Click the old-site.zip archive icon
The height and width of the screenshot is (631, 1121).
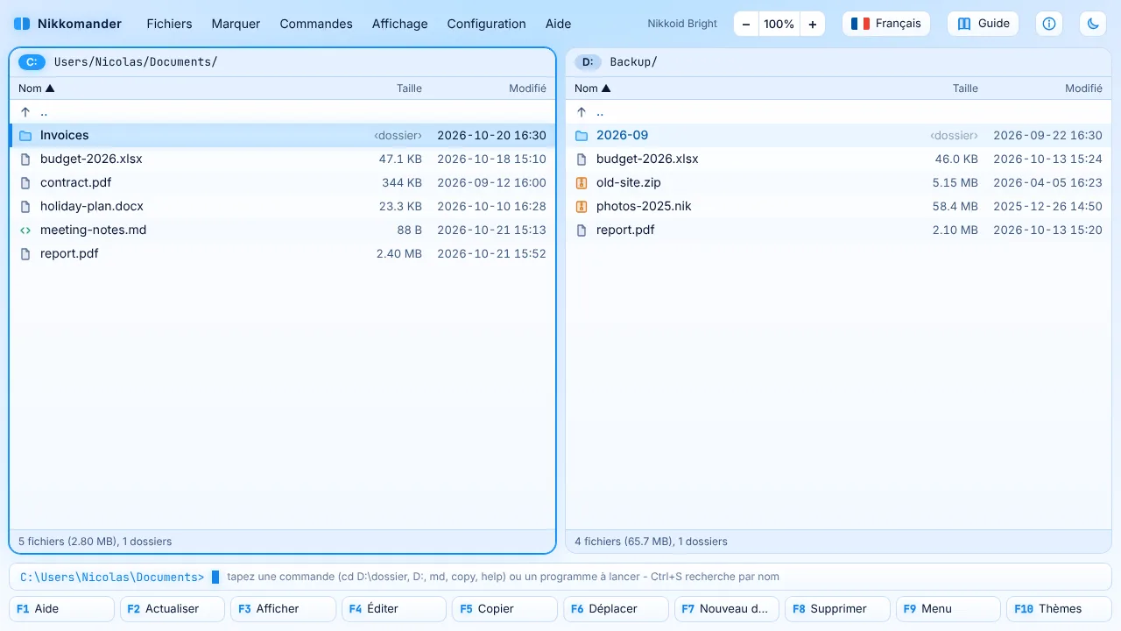pyautogui.click(x=582, y=183)
